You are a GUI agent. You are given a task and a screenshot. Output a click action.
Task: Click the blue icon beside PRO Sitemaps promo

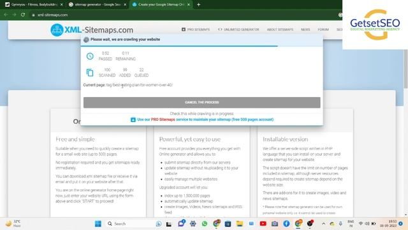pos(133,119)
